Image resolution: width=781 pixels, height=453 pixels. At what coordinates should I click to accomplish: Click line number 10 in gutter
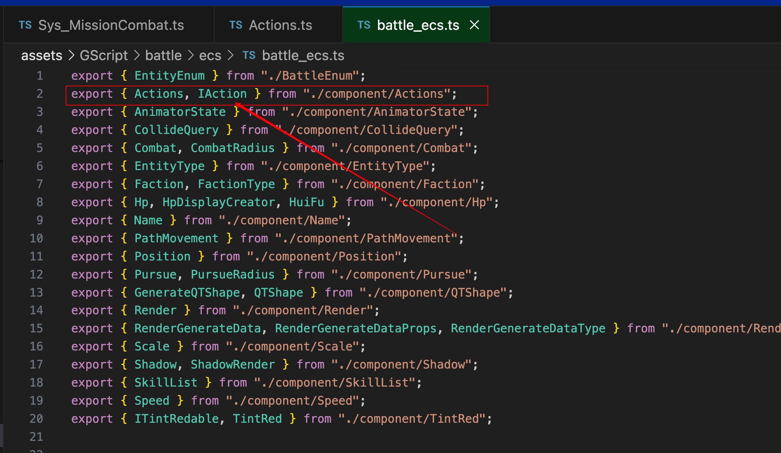point(36,238)
